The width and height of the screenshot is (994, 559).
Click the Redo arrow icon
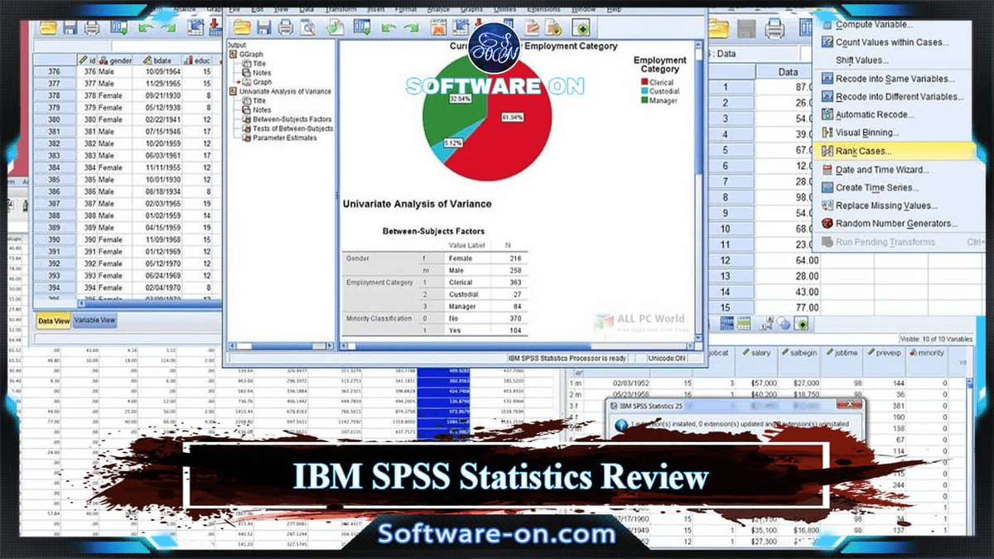point(410,27)
